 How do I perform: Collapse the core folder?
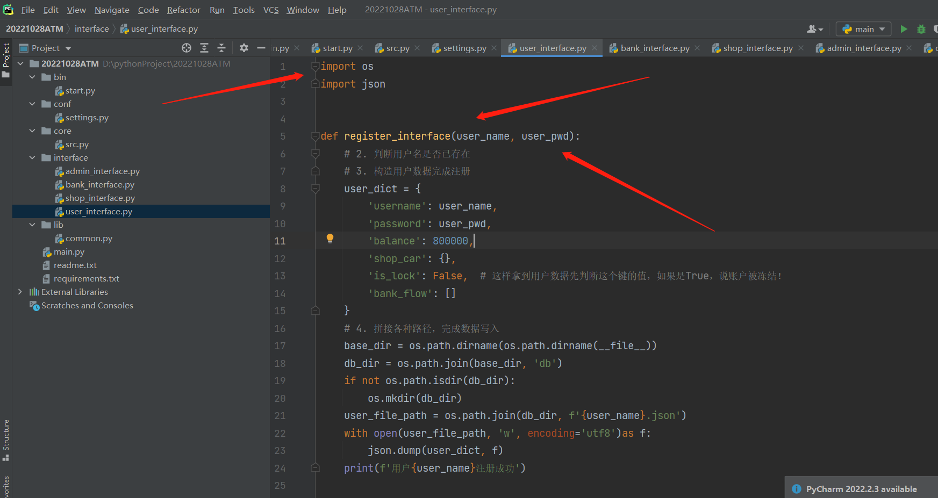pyautogui.click(x=32, y=131)
